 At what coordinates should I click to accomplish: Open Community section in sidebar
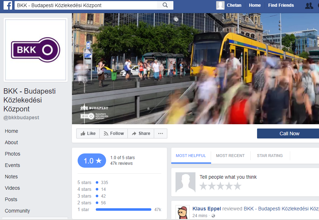point(17,211)
